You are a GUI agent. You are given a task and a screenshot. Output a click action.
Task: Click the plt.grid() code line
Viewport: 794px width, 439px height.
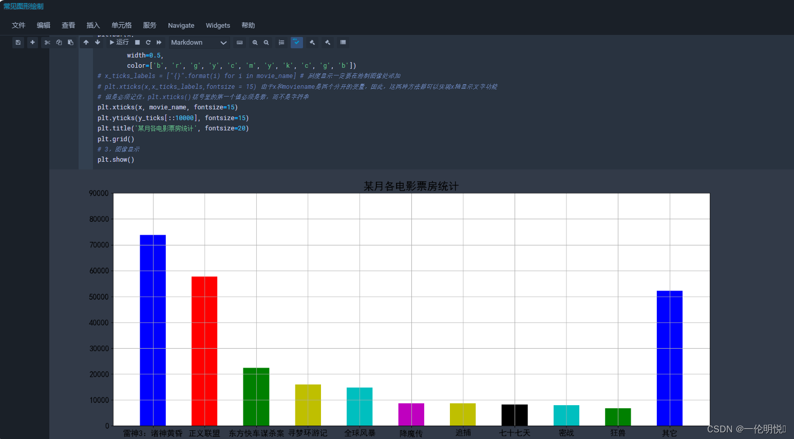[116, 139]
